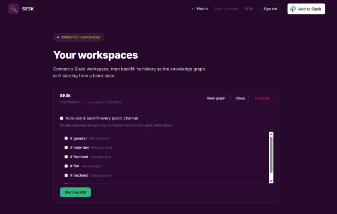Click the SE3k workspace card title

click(65, 95)
